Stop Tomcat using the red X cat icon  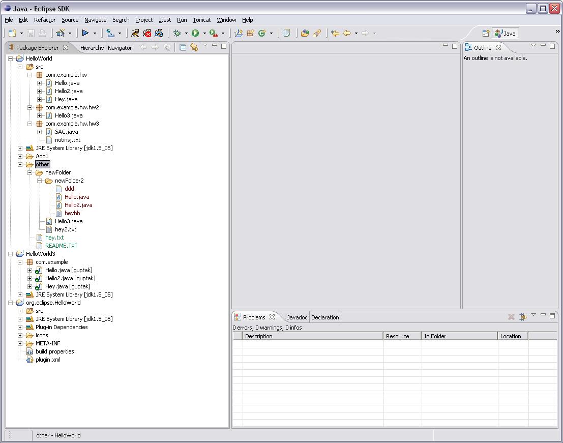147,34
